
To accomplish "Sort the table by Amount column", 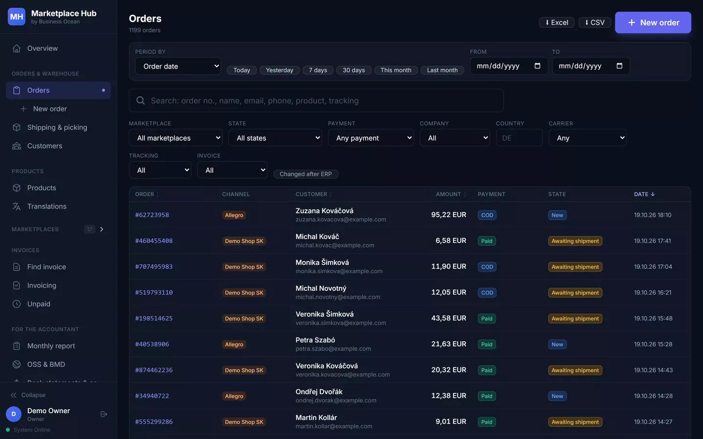I will [451, 194].
